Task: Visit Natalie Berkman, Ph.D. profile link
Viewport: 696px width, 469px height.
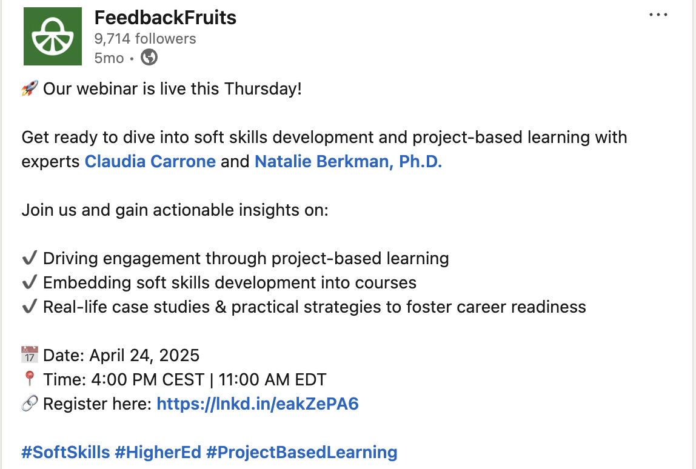Action: tap(348, 162)
